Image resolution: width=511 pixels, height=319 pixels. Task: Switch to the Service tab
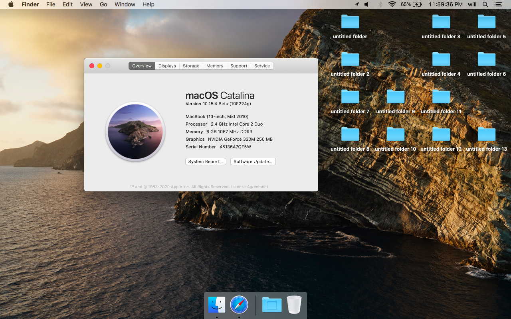coord(262,66)
